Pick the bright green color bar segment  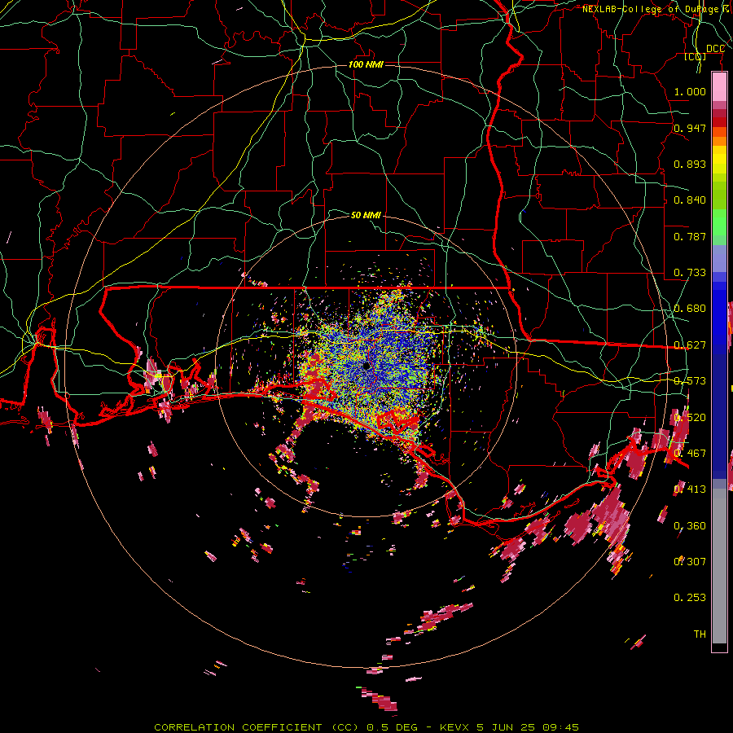pos(719,222)
